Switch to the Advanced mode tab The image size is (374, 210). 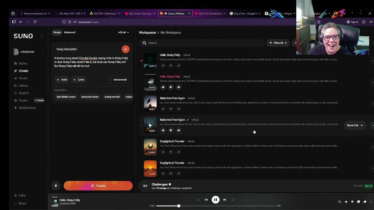point(70,32)
